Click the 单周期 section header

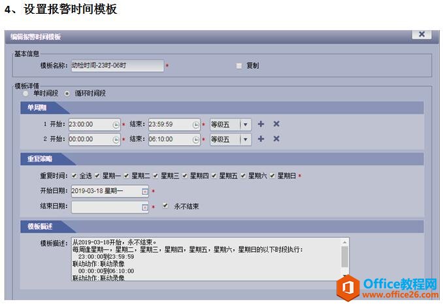(x=222, y=108)
